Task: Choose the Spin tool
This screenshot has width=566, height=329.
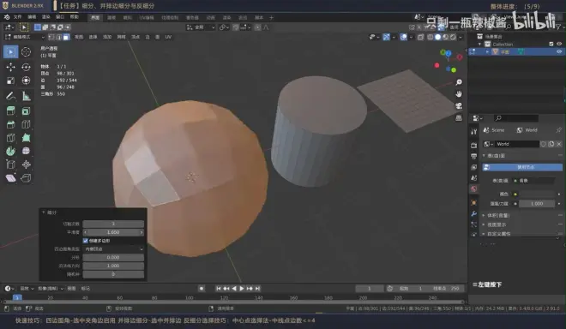Action: pos(11,151)
